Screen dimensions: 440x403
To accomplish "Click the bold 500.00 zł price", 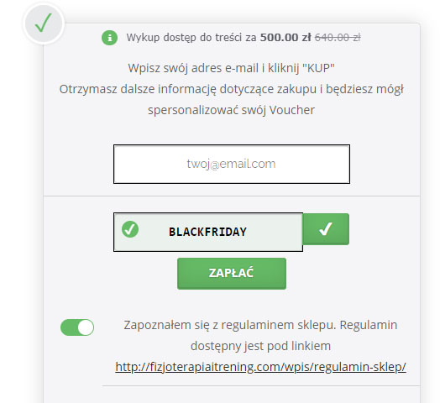I will pyautogui.click(x=285, y=37).
